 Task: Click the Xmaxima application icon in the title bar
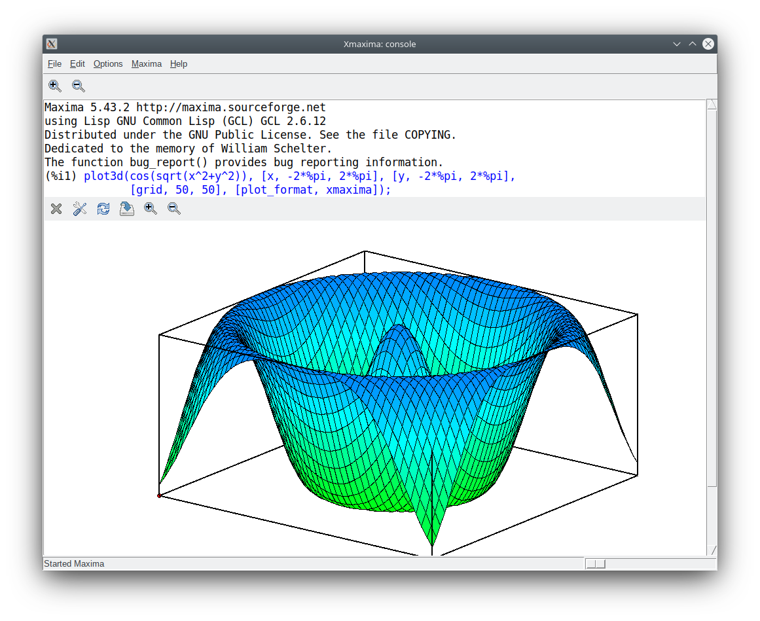[52, 44]
